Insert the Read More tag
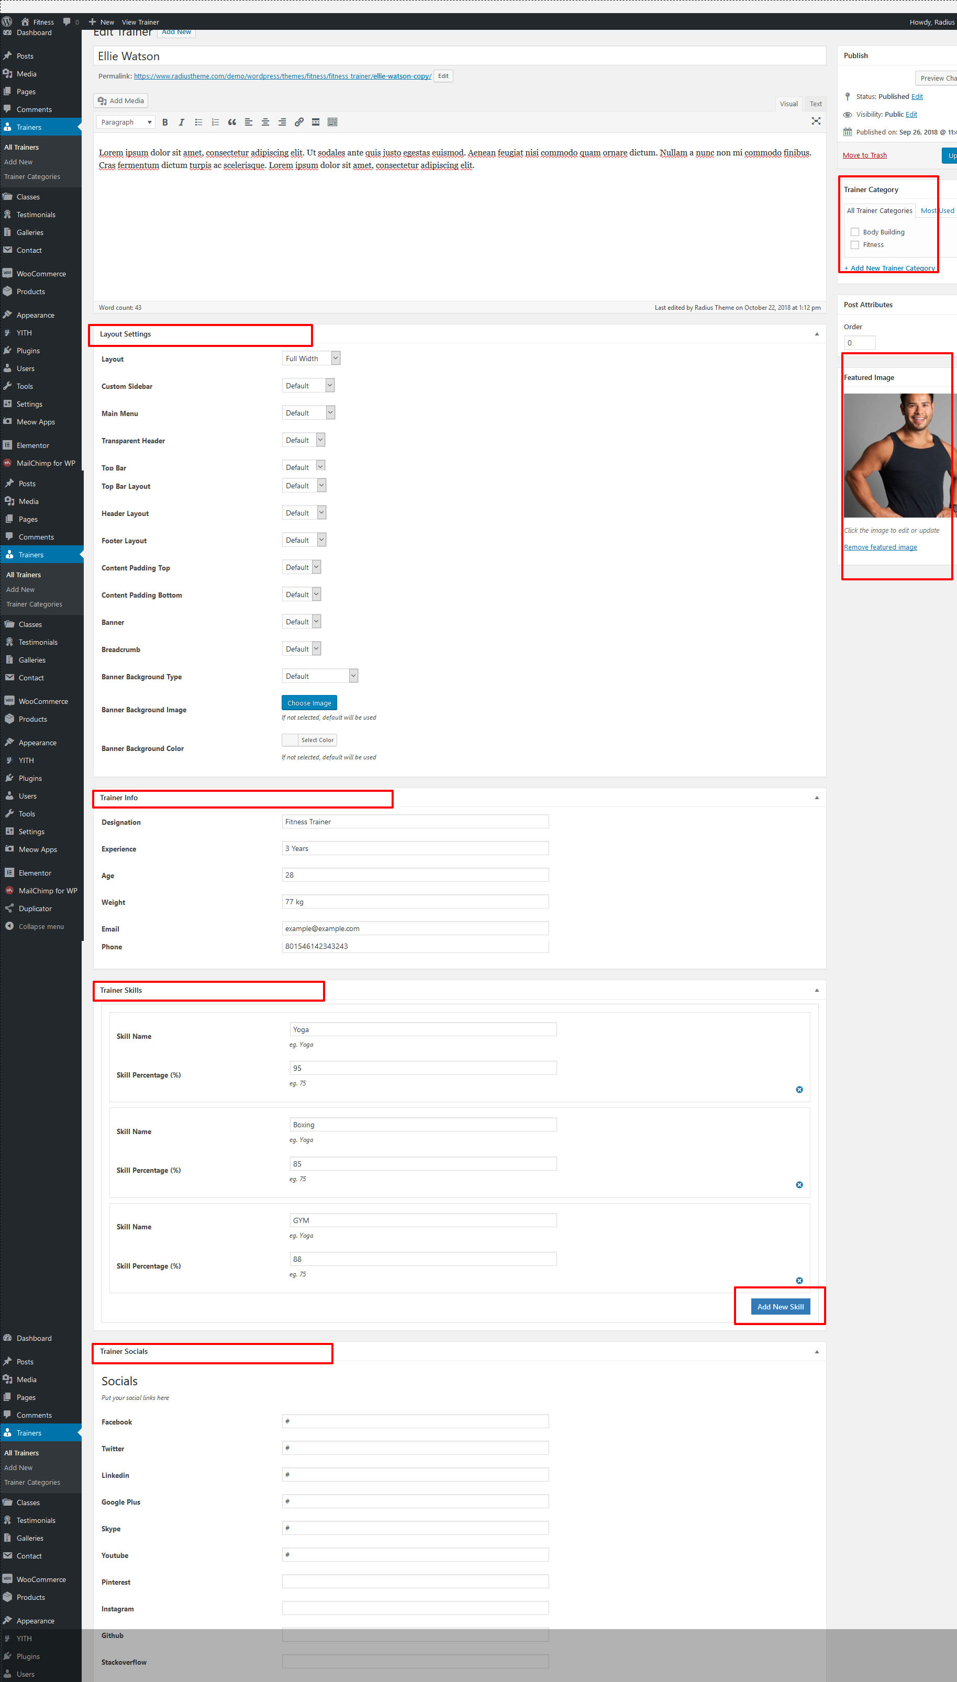This screenshot has height=1682, width=957. coord(316,122)
